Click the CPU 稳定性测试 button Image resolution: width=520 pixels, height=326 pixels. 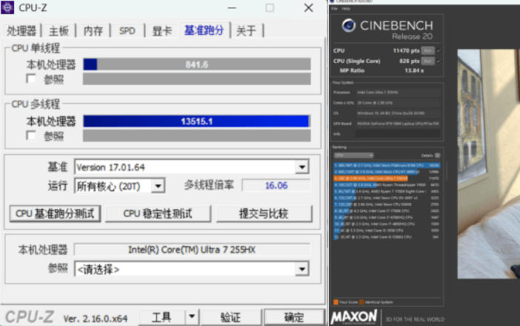coord(158,213)
